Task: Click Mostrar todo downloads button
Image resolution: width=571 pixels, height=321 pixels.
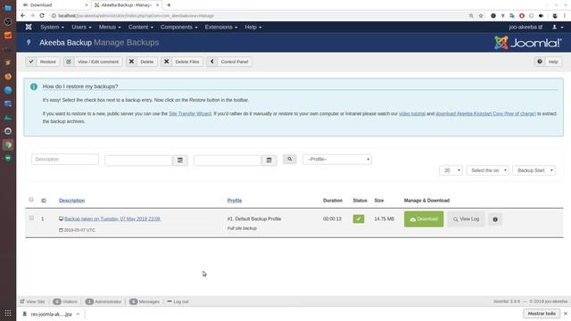Action: (542, 313)
